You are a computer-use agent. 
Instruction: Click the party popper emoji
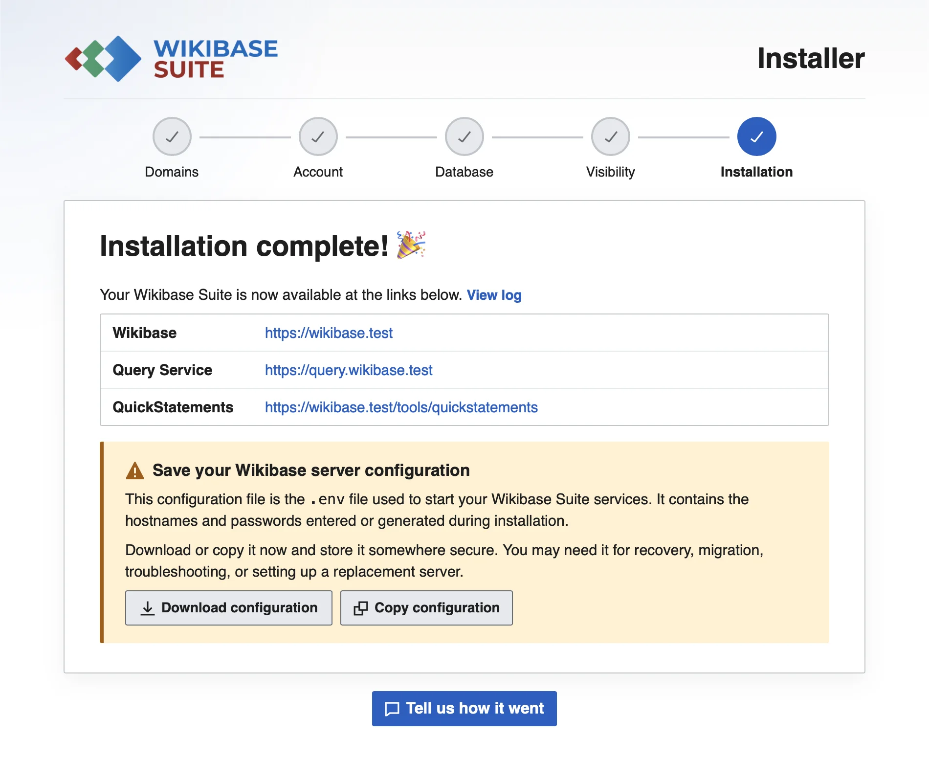tap(411, 245)
